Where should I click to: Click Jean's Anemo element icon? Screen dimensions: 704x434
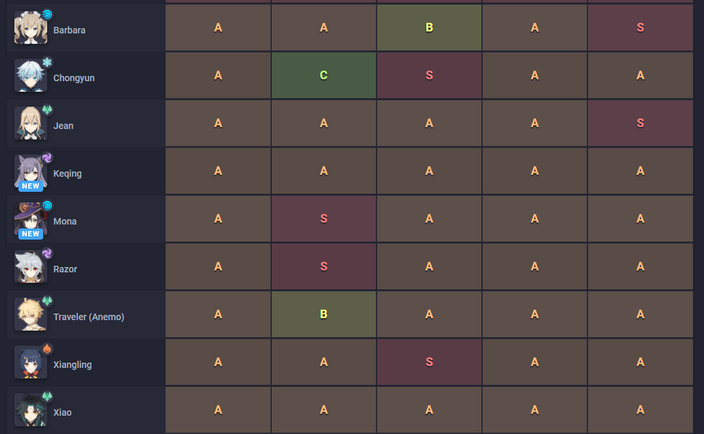coord(47,110)
